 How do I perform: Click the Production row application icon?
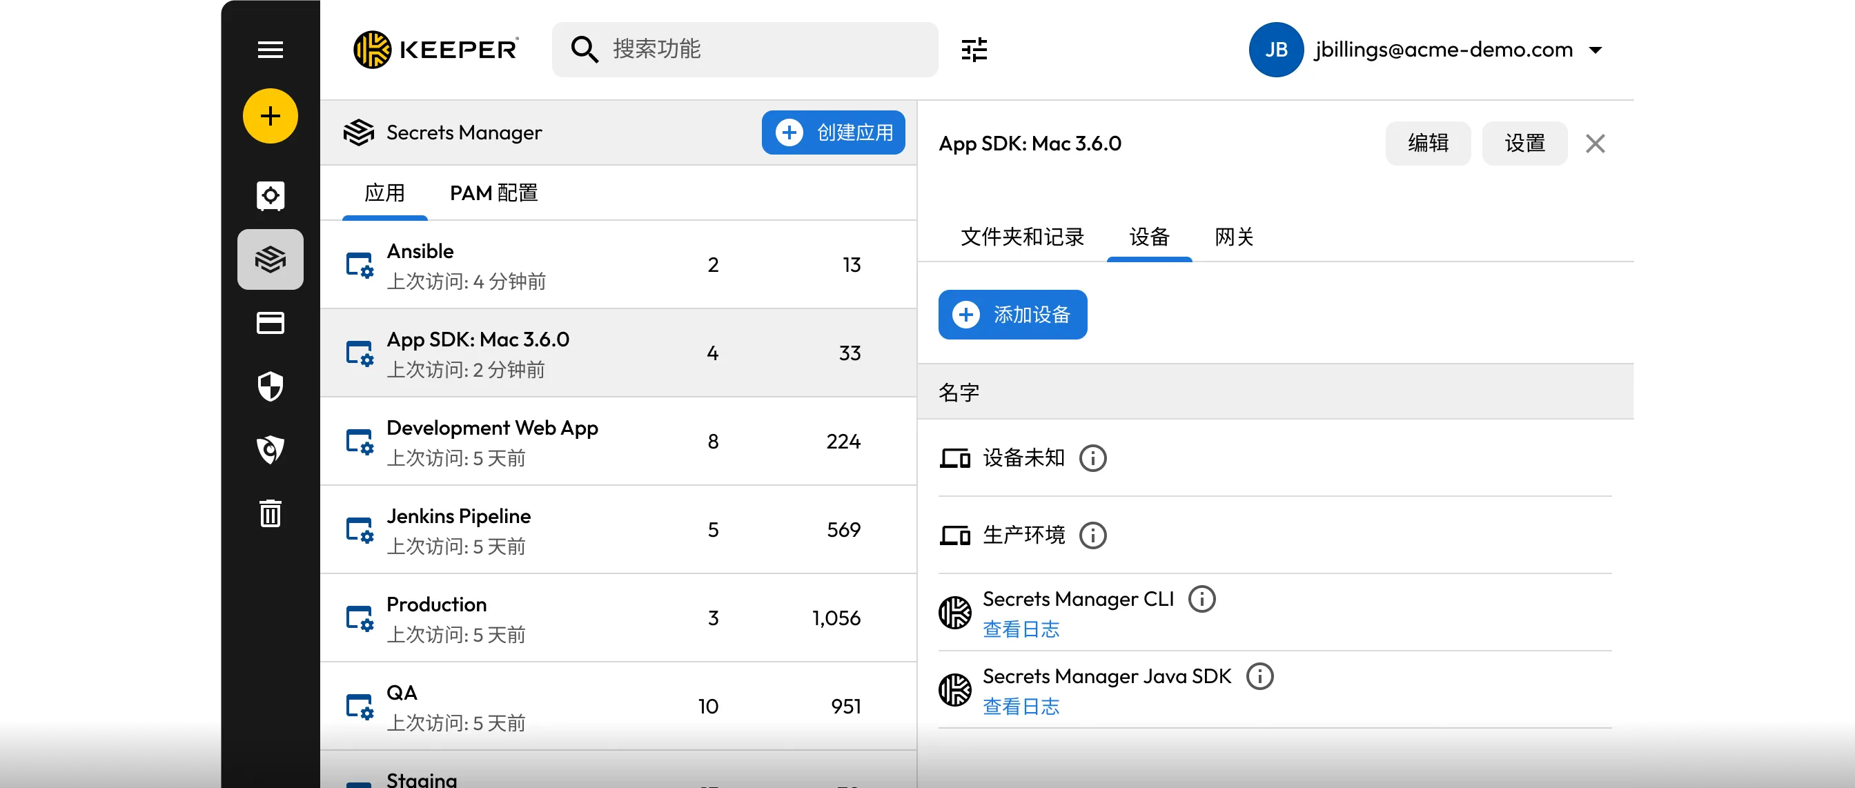(360, 618)
